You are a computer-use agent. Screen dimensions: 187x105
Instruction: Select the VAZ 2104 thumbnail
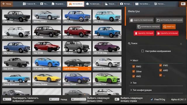47,32
